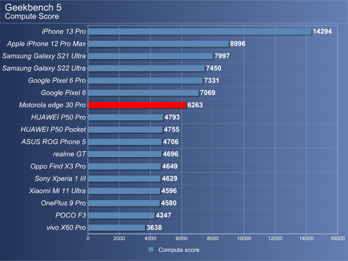Click the 'Apple iPhone 12 Pro Max' label

[46, 43]
